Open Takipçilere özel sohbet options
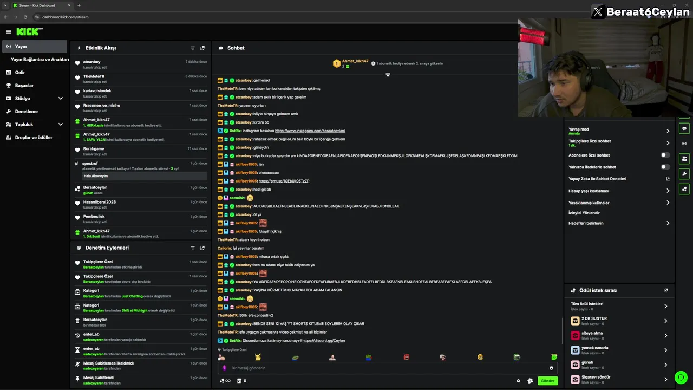This screenshot has width=693, height=390. tap(619, 143)
